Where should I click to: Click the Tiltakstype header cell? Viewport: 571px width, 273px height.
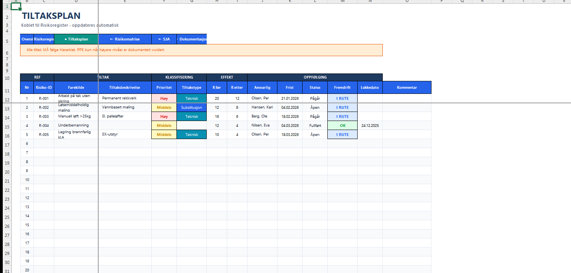191,88
